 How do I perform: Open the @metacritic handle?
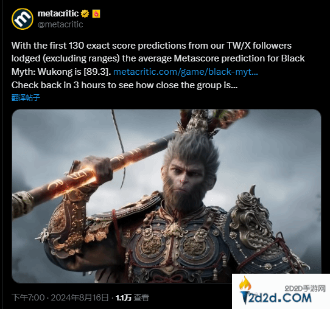click(x=60, y=24)
